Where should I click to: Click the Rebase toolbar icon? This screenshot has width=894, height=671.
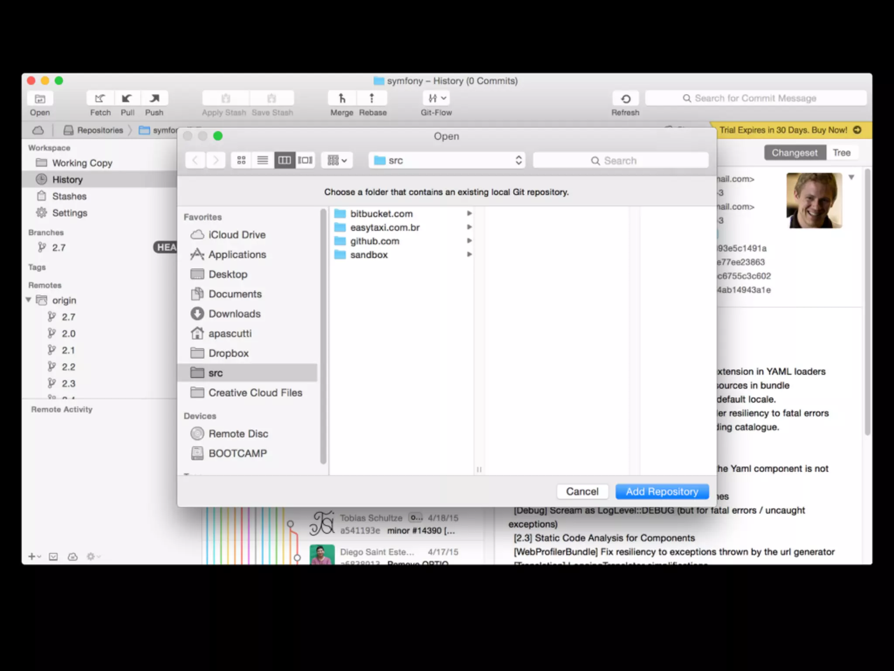click(372, 98)
